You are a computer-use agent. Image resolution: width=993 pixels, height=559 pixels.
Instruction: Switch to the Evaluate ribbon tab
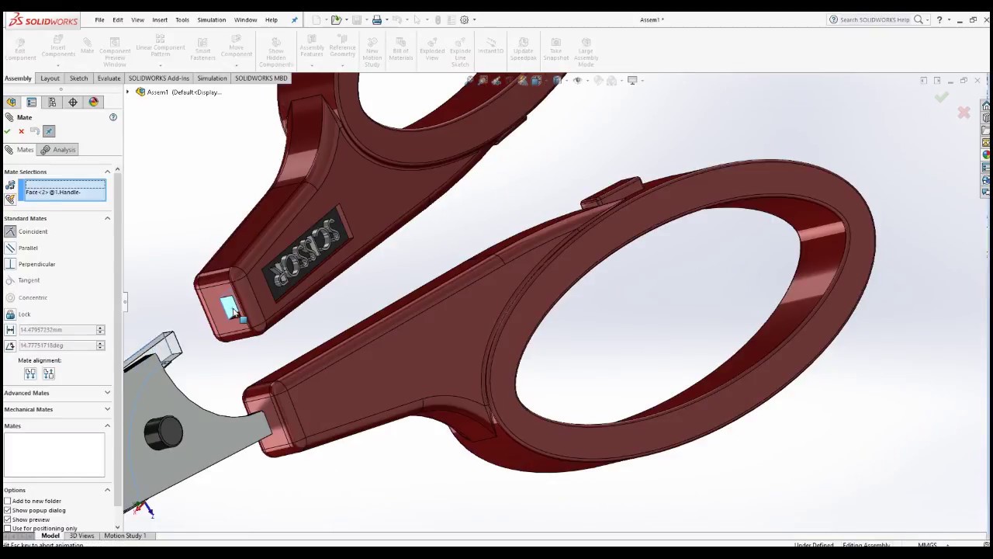tap(109, 78)
